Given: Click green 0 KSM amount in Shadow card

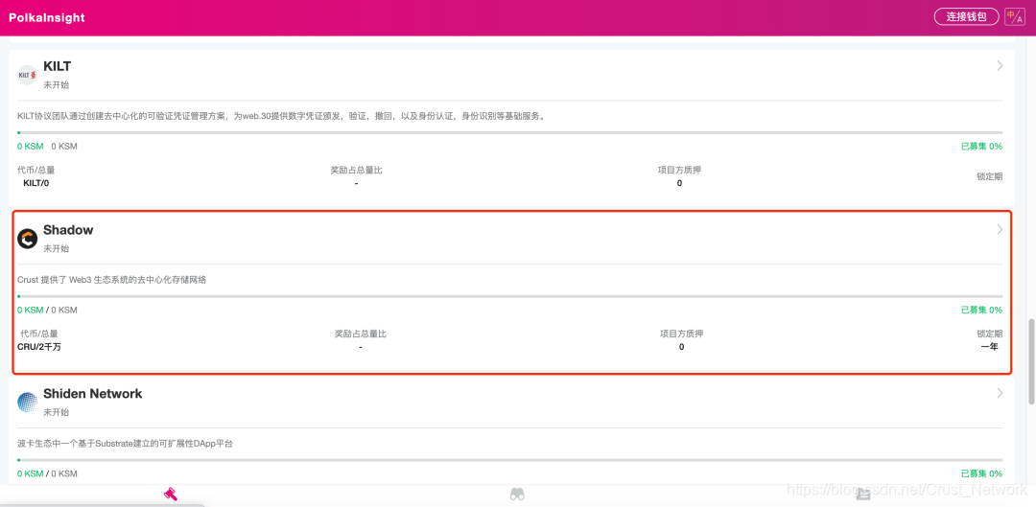Looking at the screenshot, I should [x=31, y=310].
